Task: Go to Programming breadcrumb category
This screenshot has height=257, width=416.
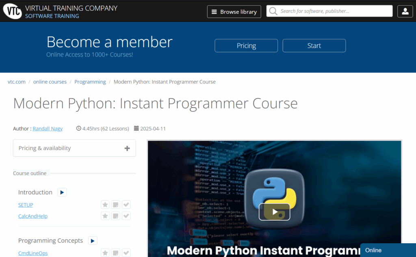Action: tap(90, 82)
